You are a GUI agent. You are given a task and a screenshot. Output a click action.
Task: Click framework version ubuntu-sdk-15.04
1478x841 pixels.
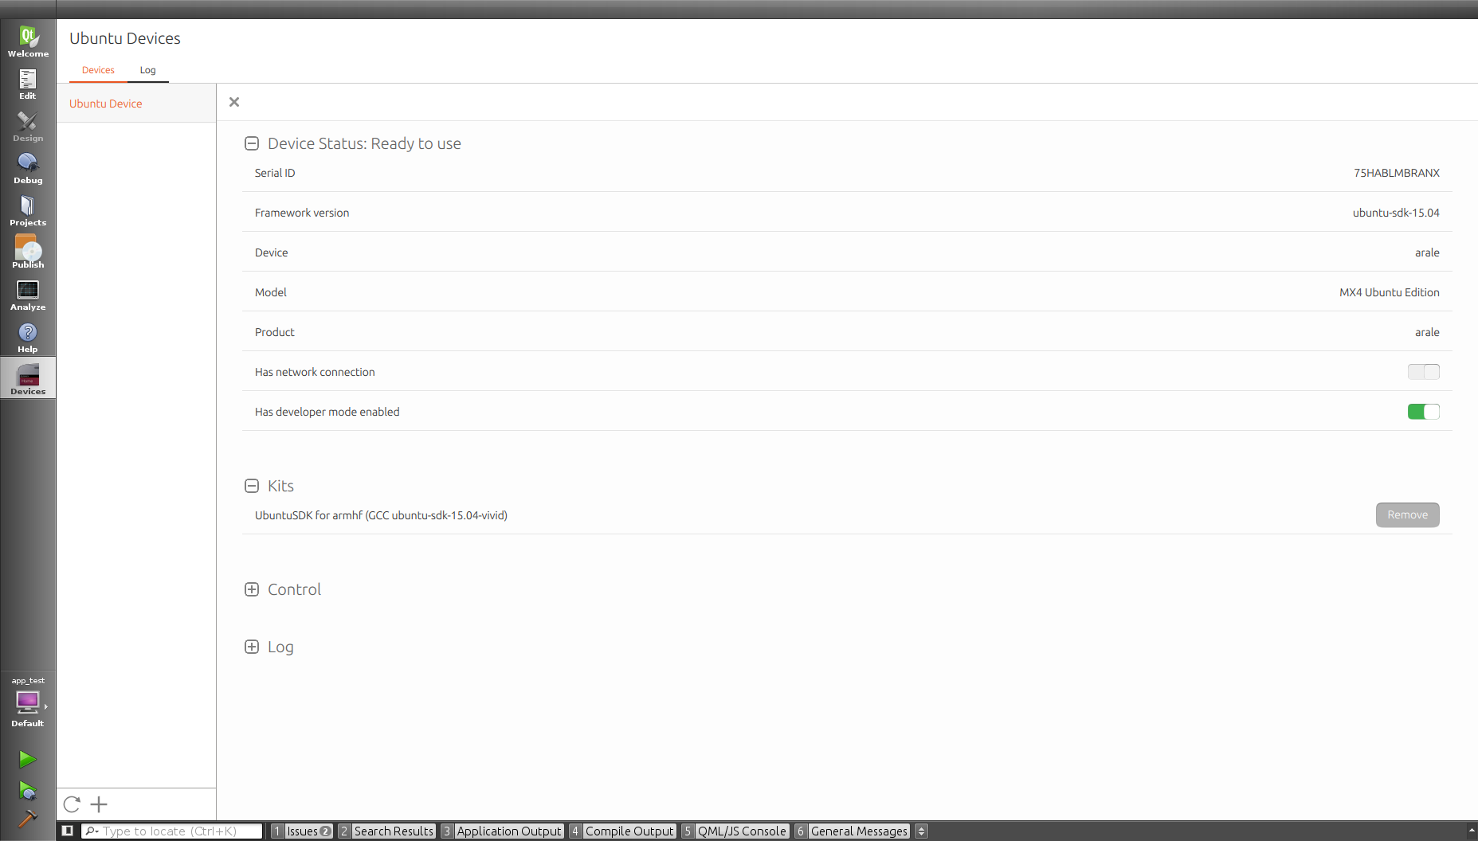click(x=1396, y=213)
